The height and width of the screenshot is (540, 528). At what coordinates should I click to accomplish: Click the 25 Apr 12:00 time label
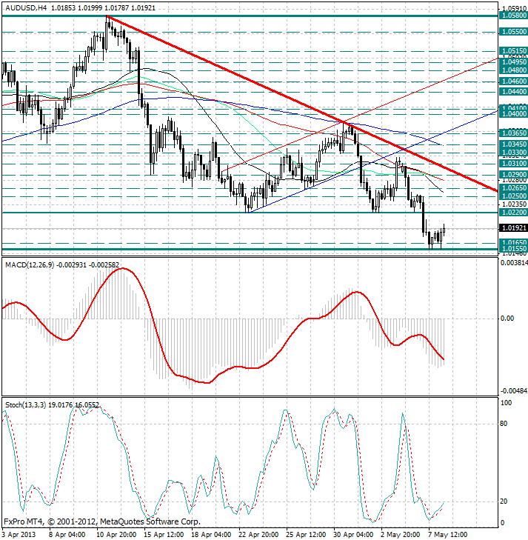(307, 535)
